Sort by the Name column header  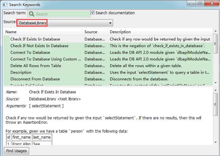[43, 32]
